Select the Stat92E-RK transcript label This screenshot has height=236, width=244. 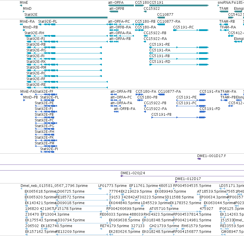pyautogui.click(x=36, y=62)
